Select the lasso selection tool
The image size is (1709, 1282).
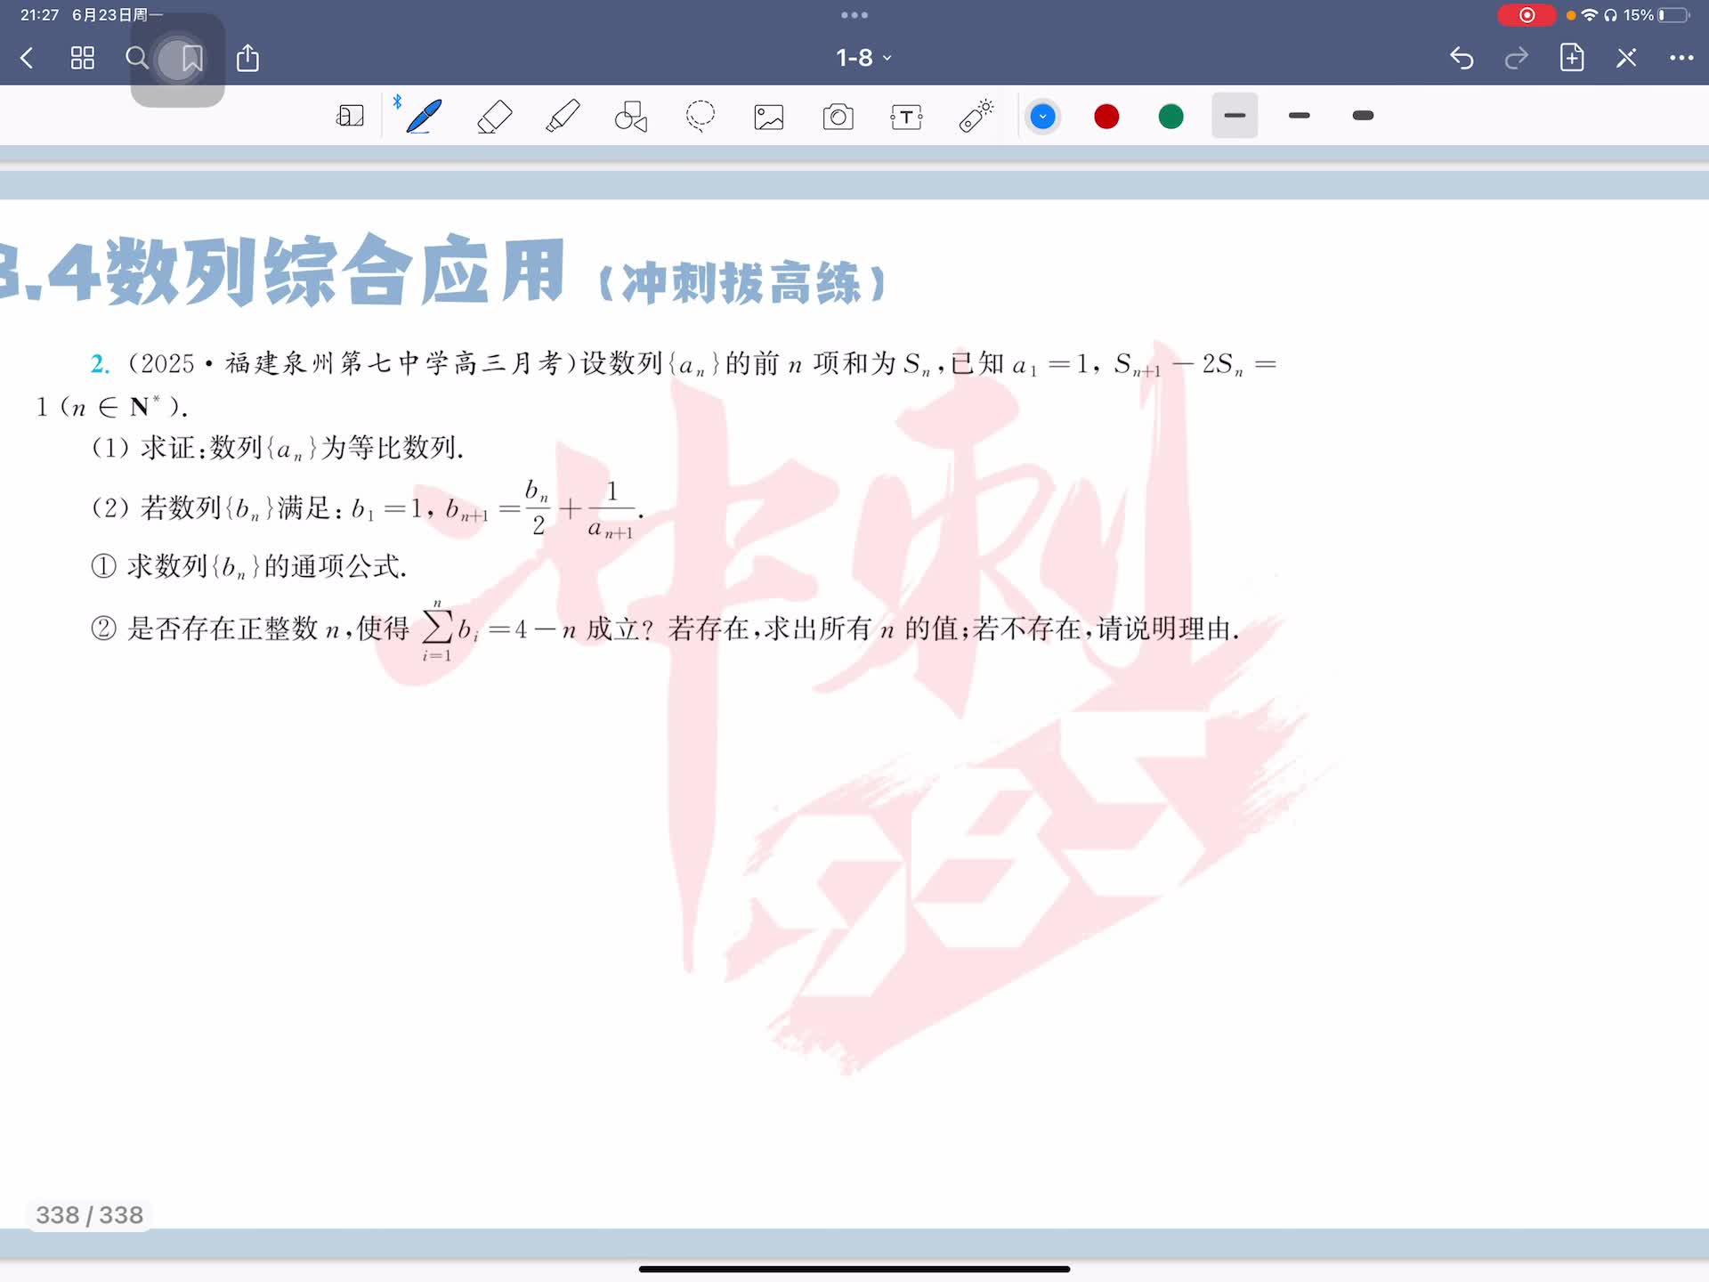pos(701,117)
